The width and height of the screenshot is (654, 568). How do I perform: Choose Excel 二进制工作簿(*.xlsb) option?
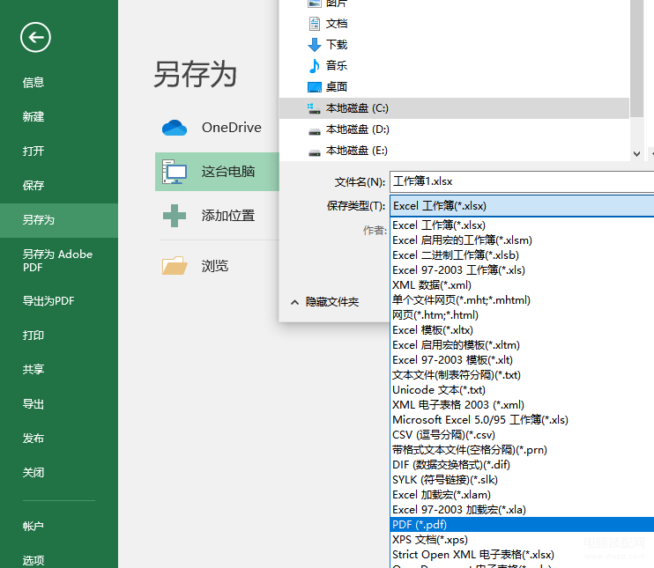522,255
